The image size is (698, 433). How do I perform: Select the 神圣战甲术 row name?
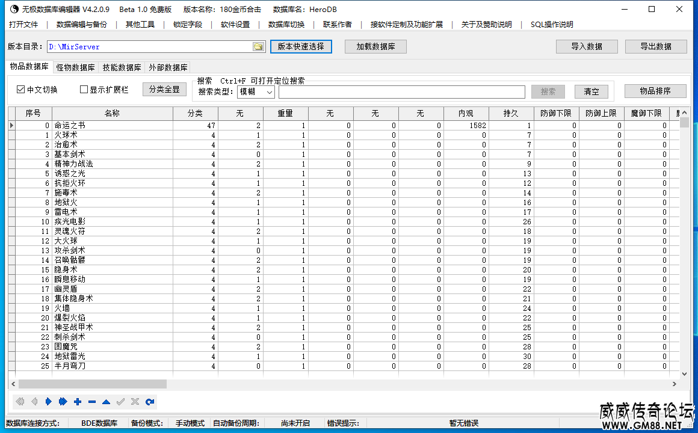pyautogui.click(x=74, y=328)
